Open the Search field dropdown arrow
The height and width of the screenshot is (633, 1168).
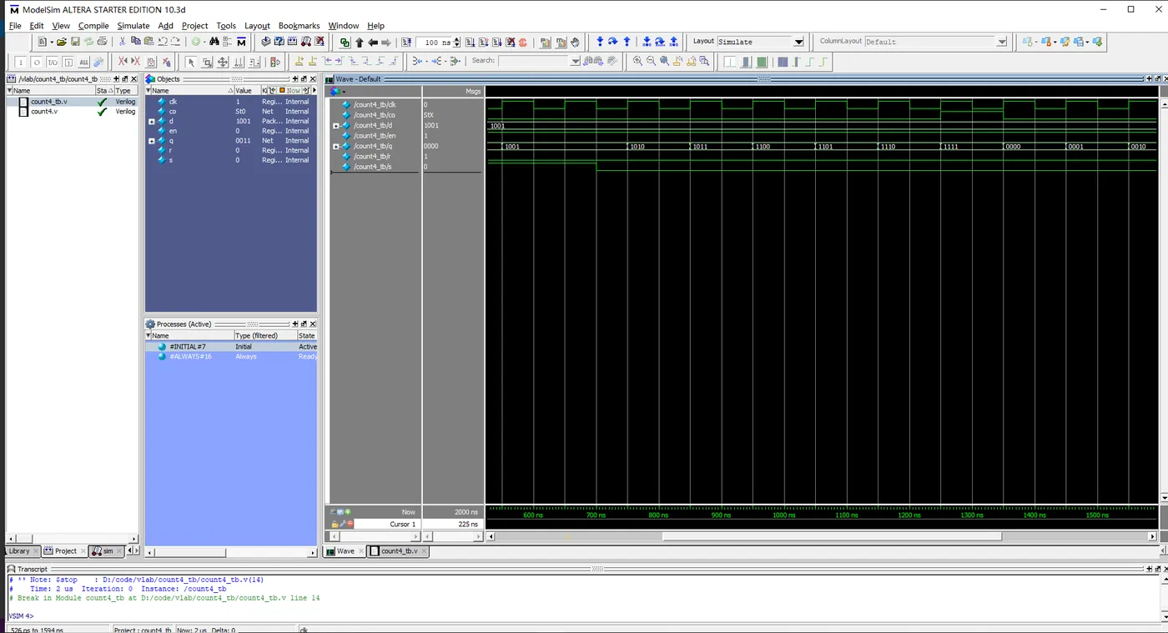(x=576, y=61)
